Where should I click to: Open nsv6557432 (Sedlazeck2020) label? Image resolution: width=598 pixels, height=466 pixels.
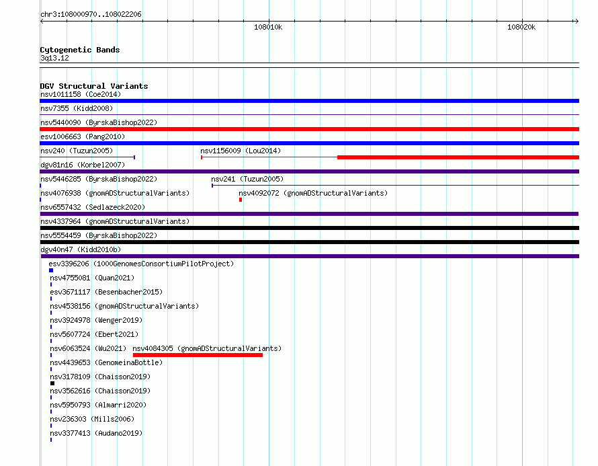(x=93, y=207)
